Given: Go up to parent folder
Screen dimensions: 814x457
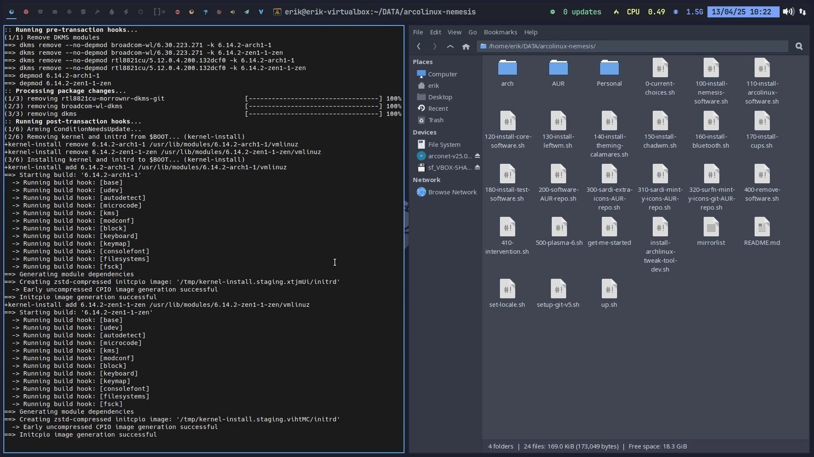Looking at the screenshot, I should point(450,46).
